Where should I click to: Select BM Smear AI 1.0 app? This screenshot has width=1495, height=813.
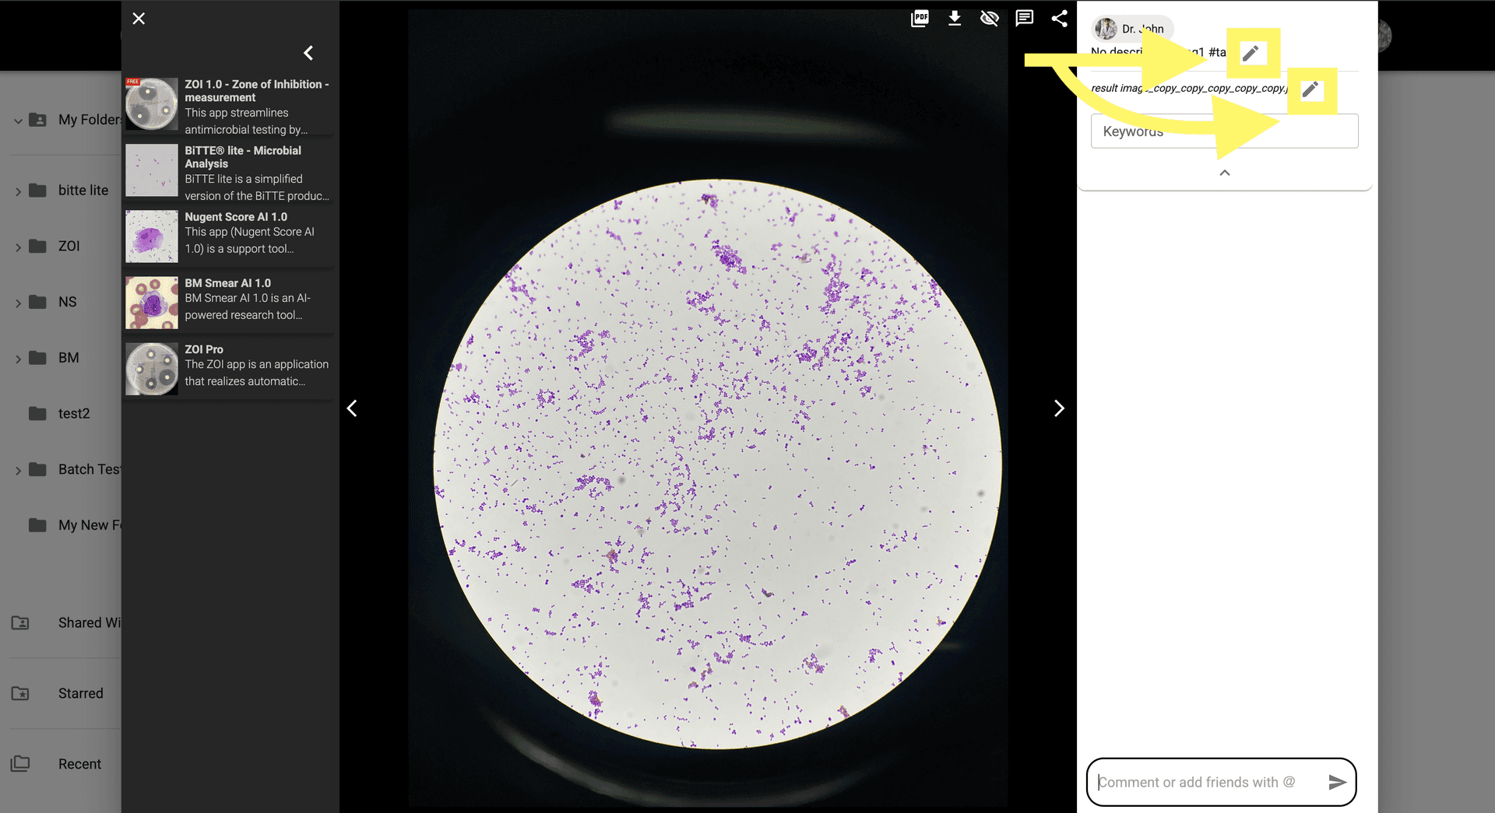coord(228,283)
